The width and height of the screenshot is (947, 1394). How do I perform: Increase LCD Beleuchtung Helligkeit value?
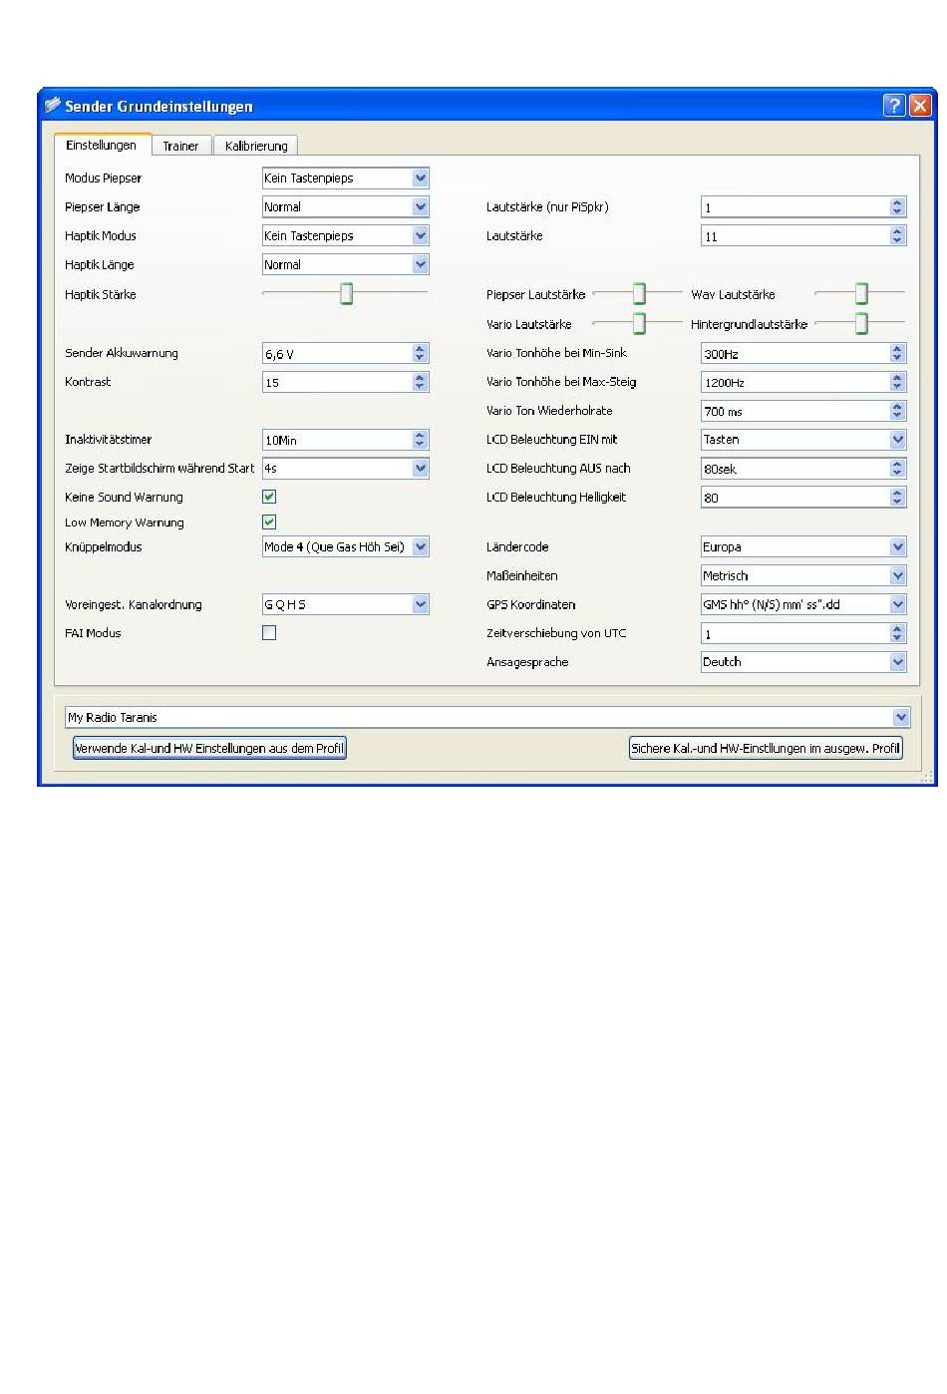[x=897, y=493]
